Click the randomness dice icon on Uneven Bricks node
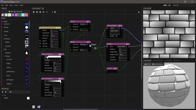196x110 pixels. [56, 28]
